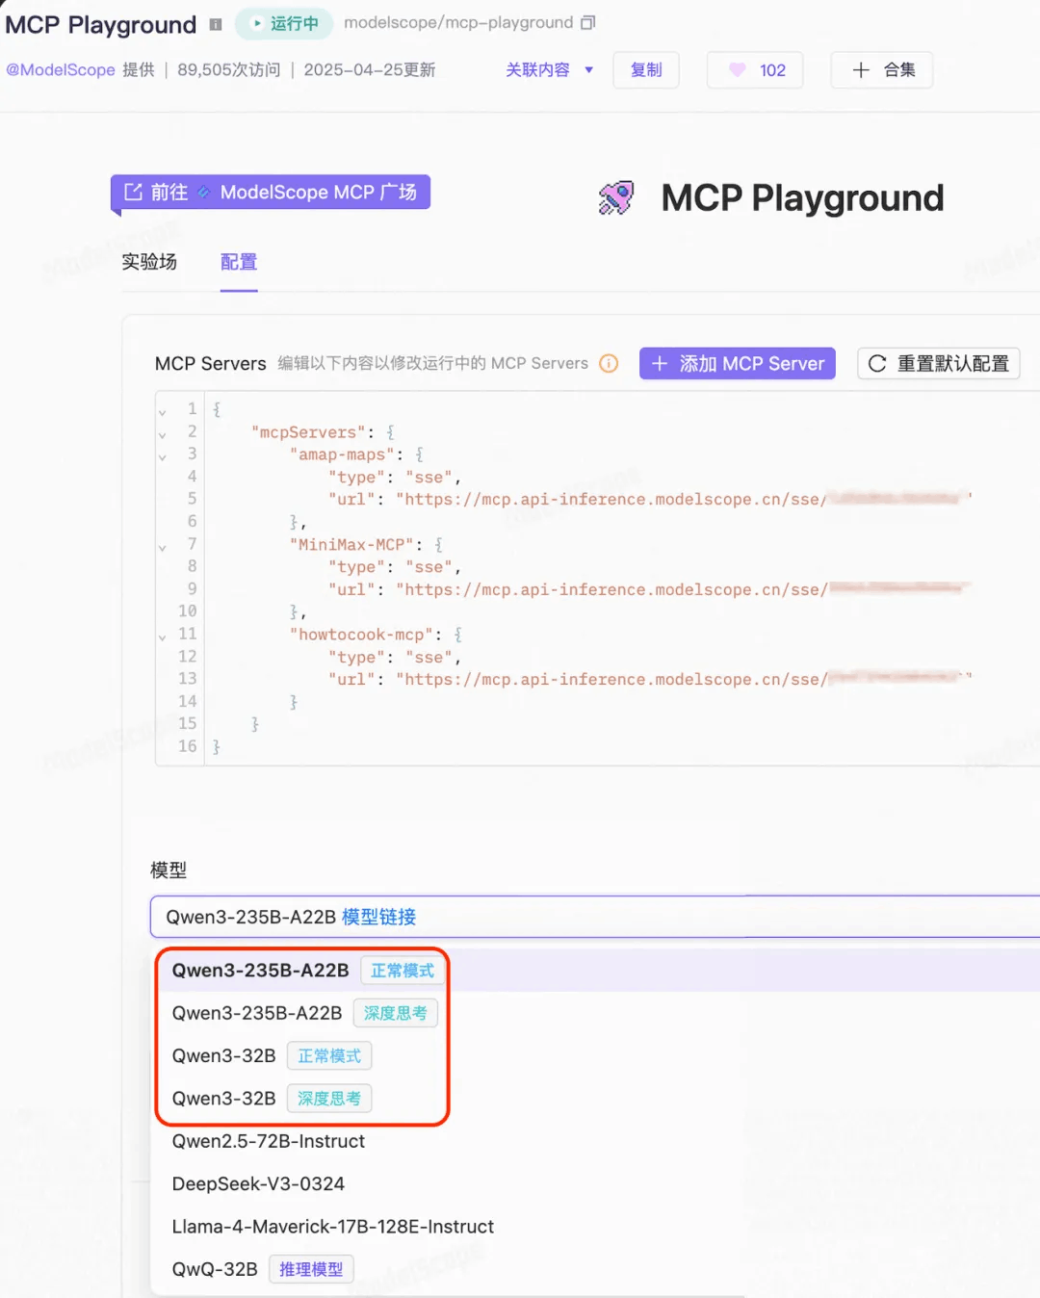
Task: Collapse code fold at line 1
Action: pos(162,411)
